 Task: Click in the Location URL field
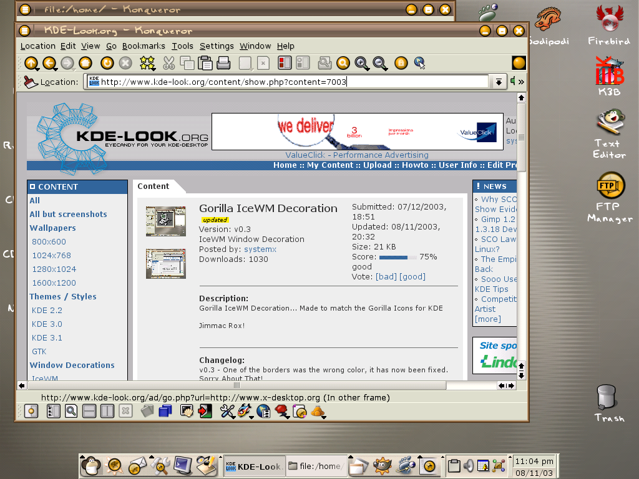(x=287, y=82)
